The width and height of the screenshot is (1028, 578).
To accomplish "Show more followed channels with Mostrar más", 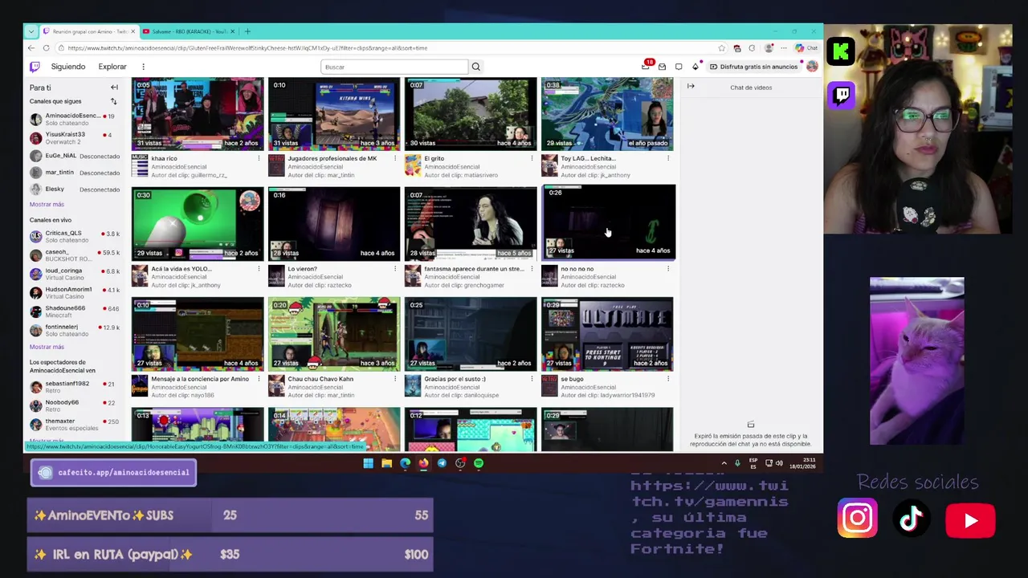I will [47, 204].
